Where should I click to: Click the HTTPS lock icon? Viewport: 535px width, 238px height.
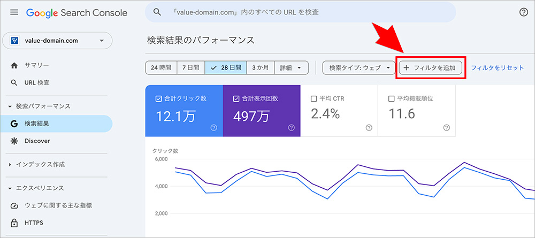click(x=14, y=222)
